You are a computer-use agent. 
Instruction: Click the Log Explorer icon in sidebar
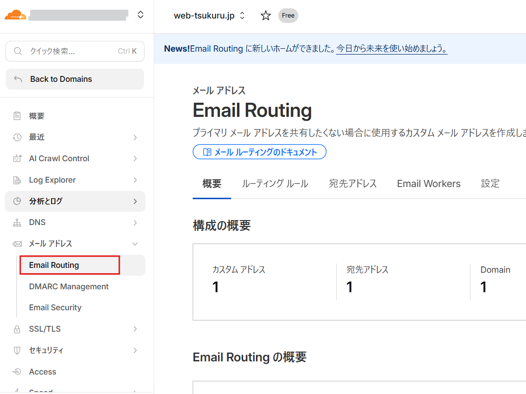click(x=17, y=180)
